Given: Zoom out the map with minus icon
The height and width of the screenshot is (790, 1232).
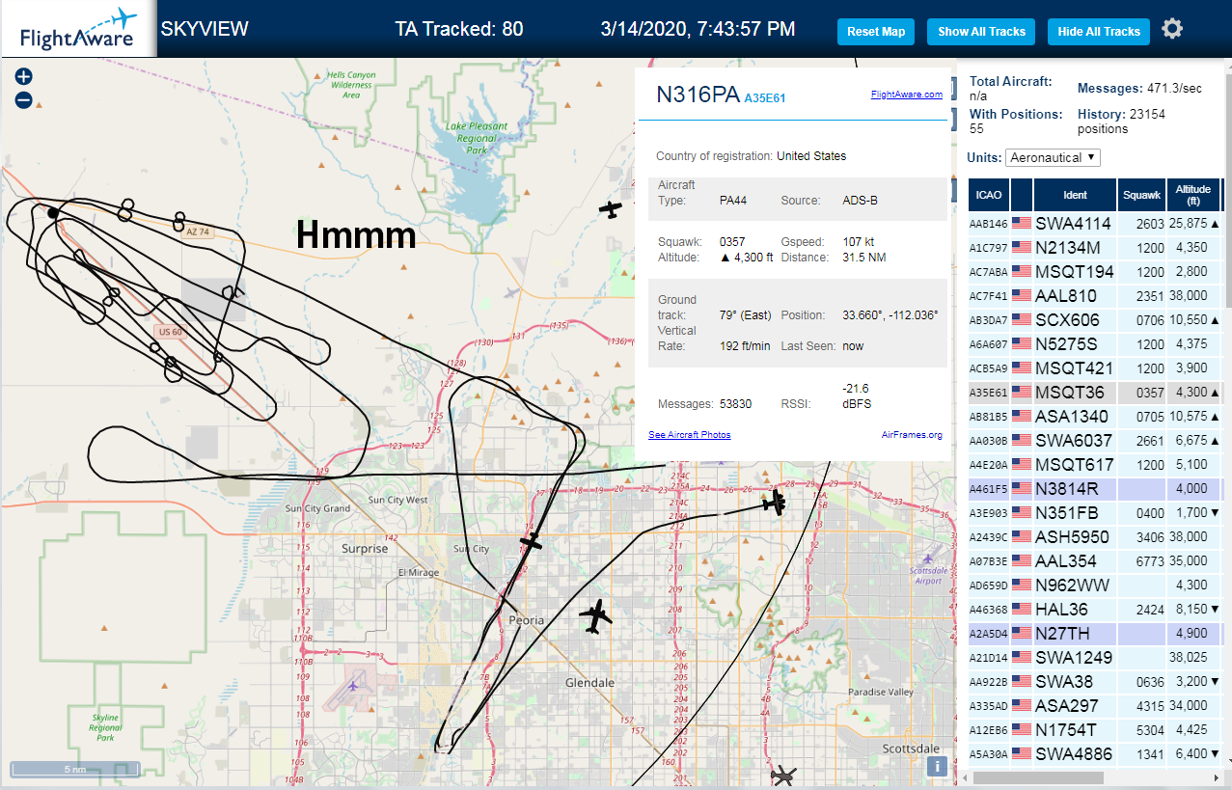Looking at the screenshot, I should pyautogui.click(x=24, y=99).
